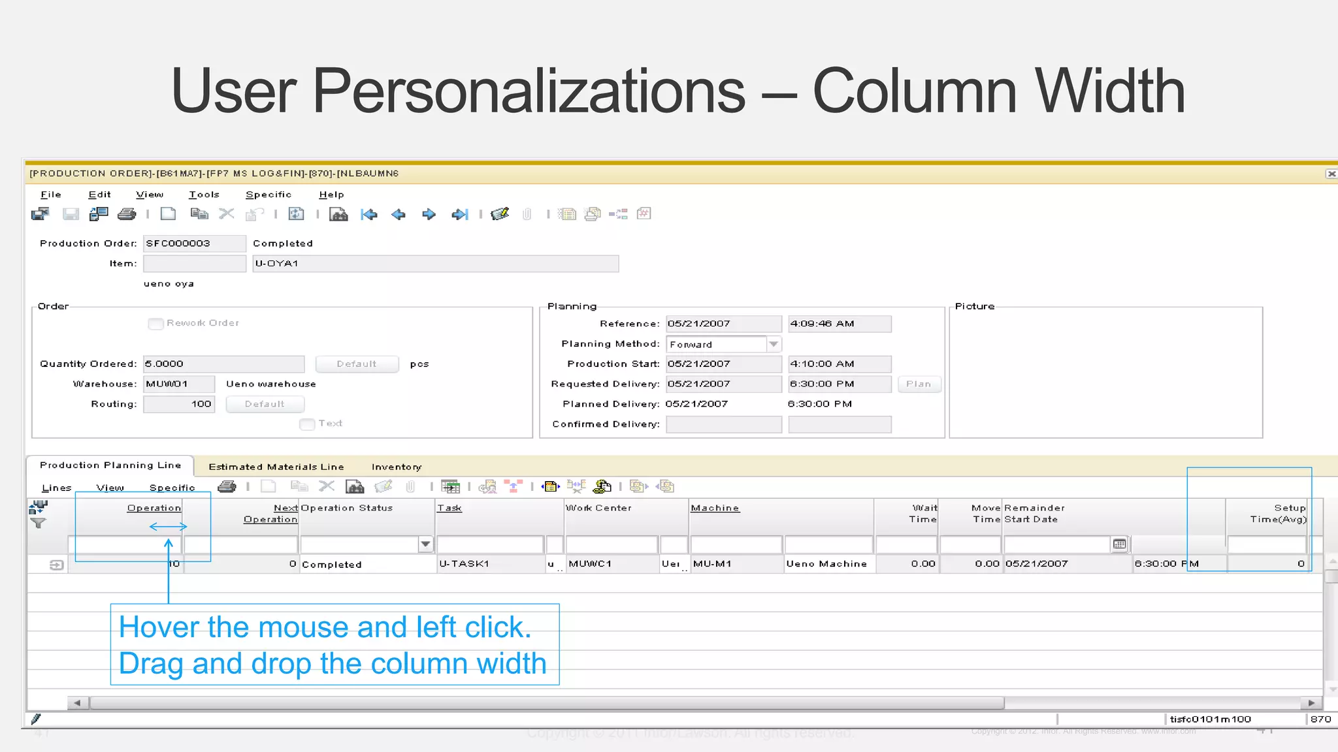Click the filter funnel icon beside grid
1338x752 pixels.
pyautogui.click(x=39, y=524)
